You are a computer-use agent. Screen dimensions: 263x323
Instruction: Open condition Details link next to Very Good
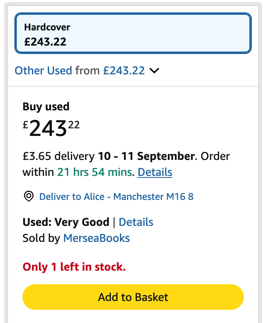[136, 222]
